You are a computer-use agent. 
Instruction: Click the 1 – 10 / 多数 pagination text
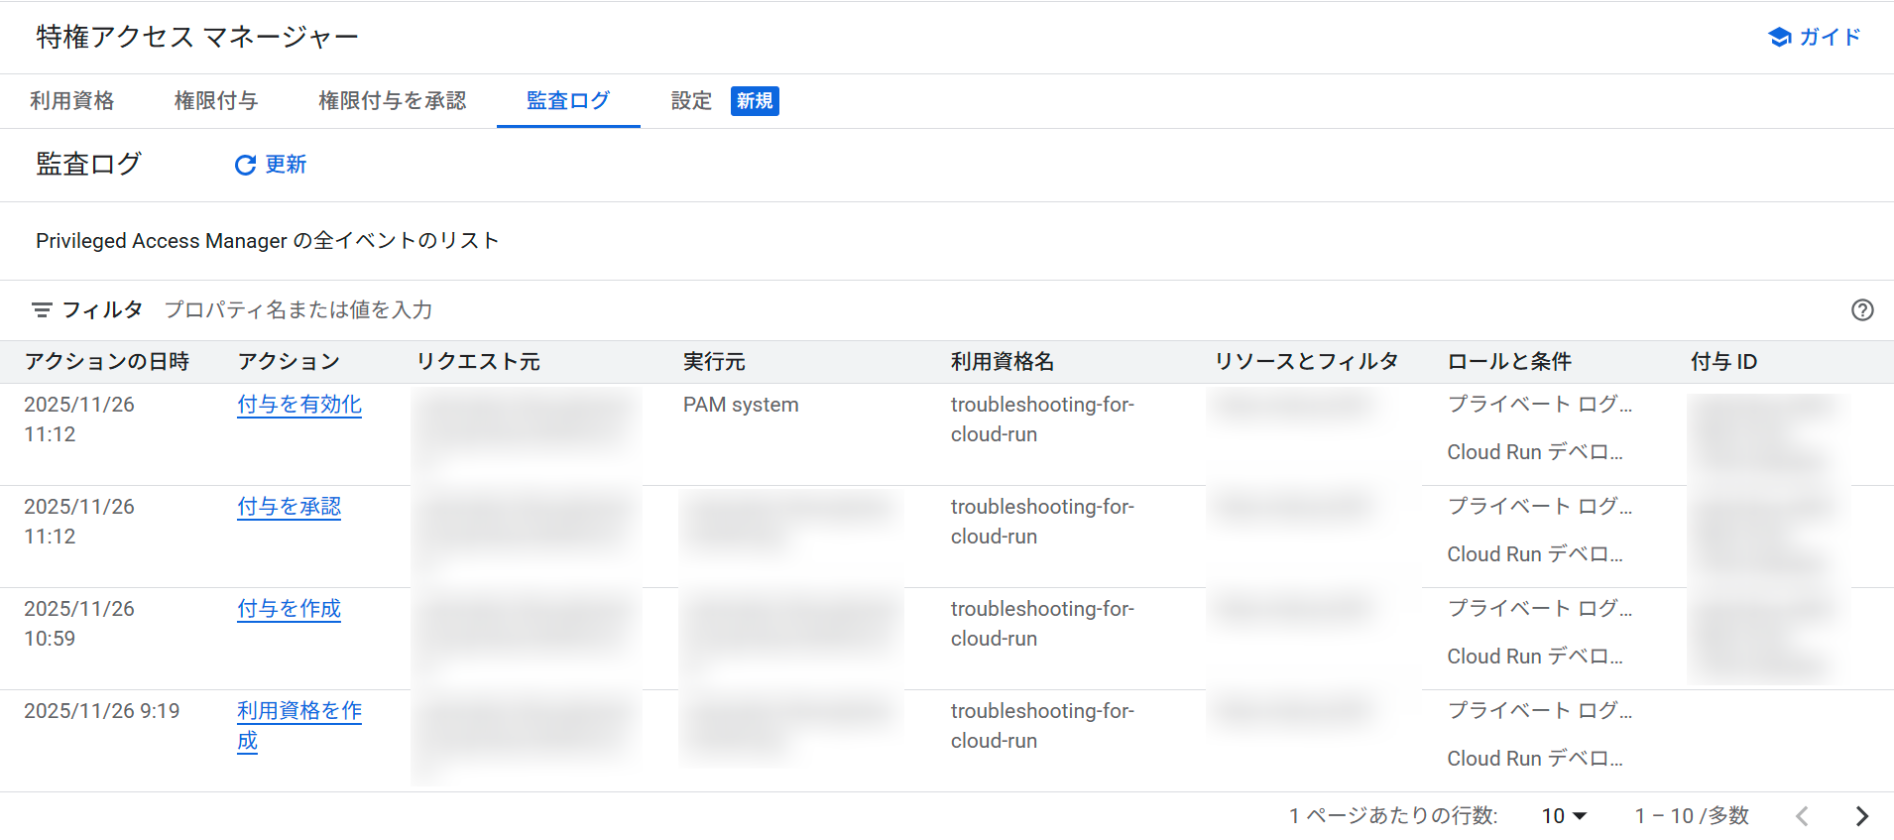[1692, 816]
